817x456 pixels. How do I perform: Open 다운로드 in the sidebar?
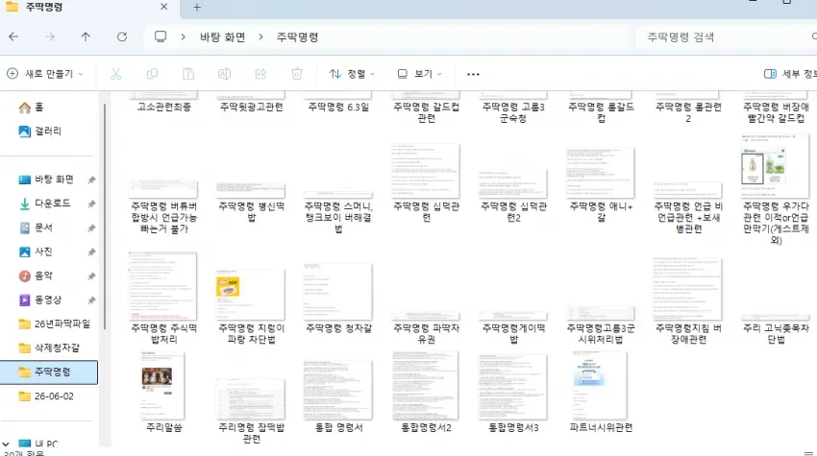point(44,204)
